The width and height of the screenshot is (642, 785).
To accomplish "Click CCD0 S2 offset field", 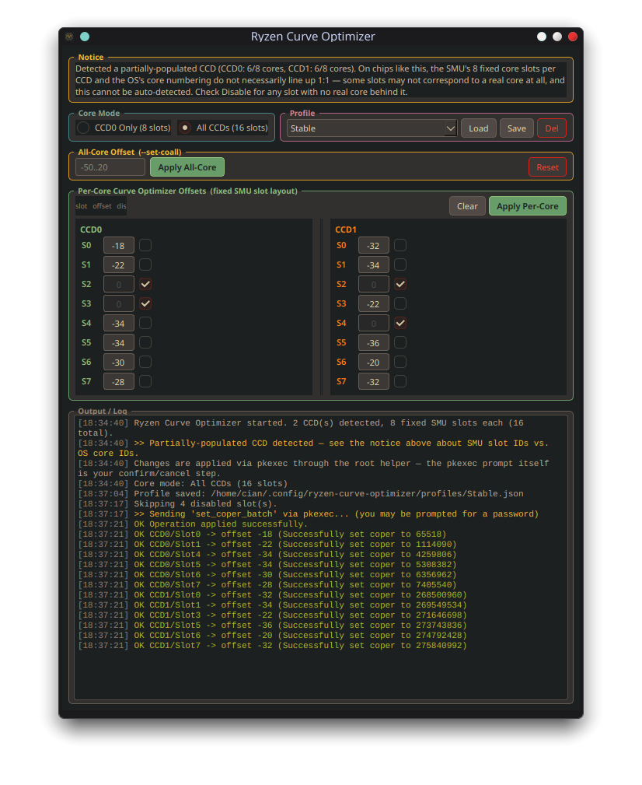I will (118, 285).
